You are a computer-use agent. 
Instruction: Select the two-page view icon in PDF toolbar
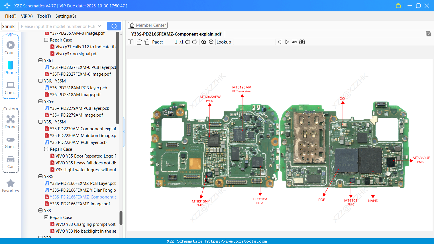[x=131, y=42]
